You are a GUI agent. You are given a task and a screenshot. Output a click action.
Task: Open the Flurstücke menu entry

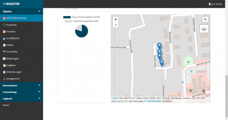[x=21, y=25]
